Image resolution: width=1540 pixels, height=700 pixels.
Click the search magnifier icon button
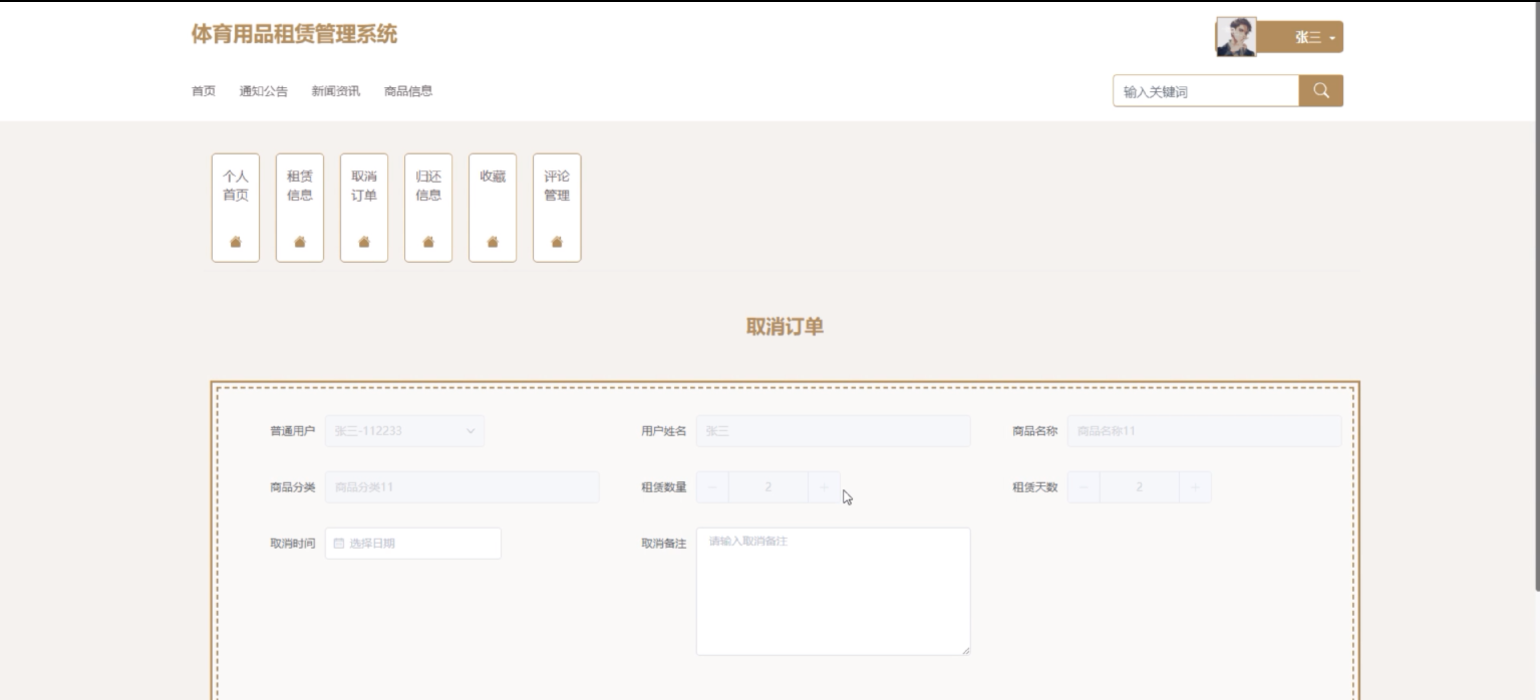click(1321, 91)
